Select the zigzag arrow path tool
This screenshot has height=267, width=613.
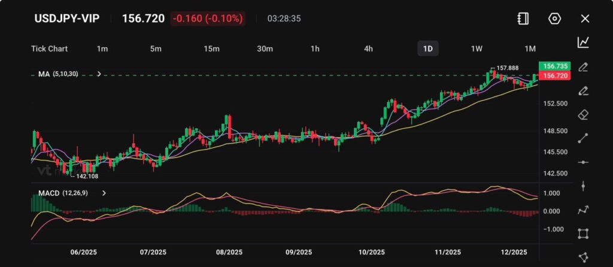click(x=583, y=210)
